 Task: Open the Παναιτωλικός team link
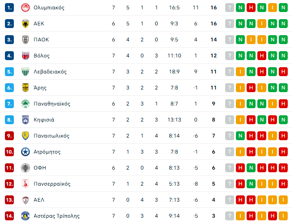(51, 136)
